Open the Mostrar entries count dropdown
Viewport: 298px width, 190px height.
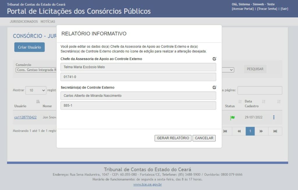[36, 90]
